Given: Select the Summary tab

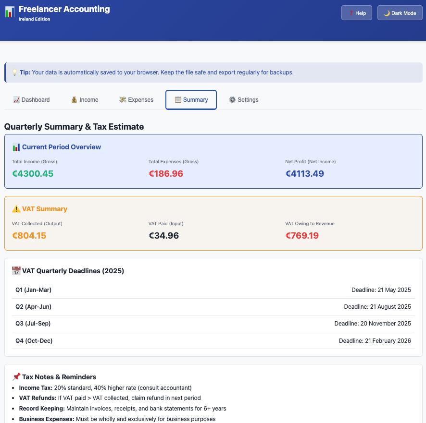Looking at the screenshot, I should [x=191, y=100].
